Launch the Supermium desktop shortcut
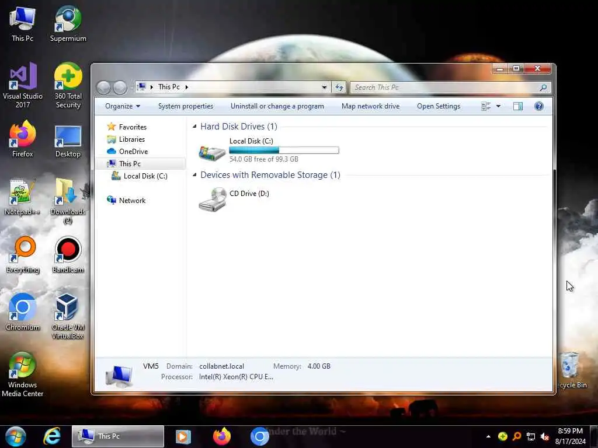The image size is (598, 448). coord(68,23)
